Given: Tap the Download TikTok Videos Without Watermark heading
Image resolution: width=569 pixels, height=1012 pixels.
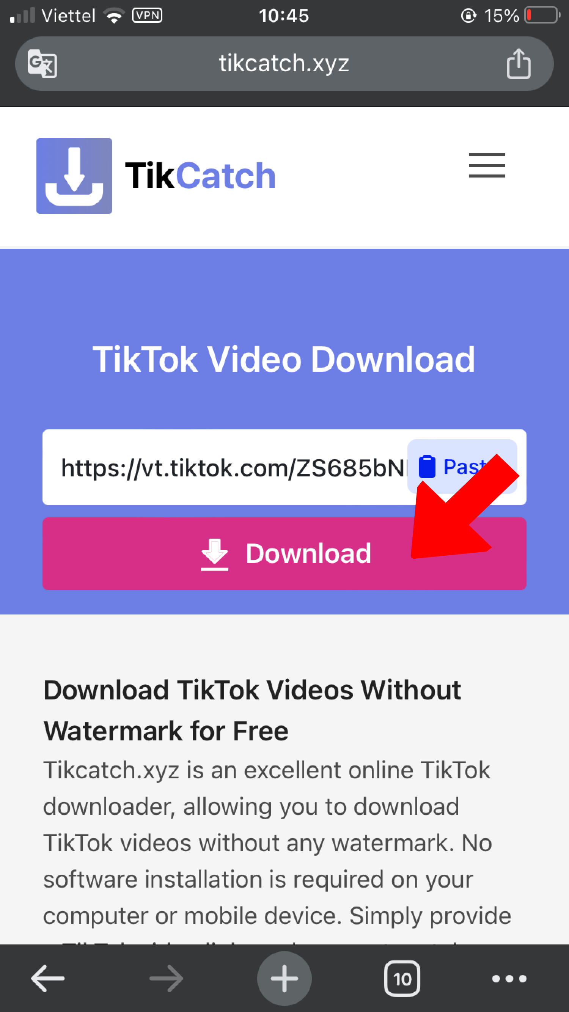Looking at the screenshot, I should 252,710.
